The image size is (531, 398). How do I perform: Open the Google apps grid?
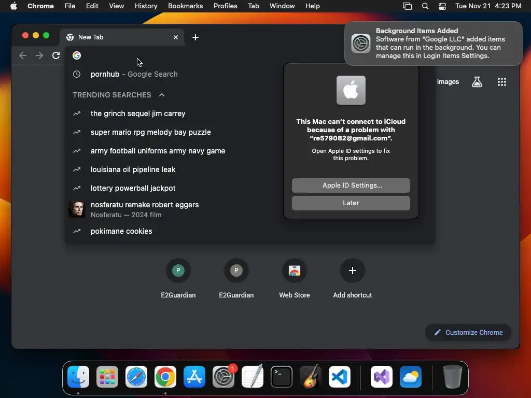coord(502,81)
